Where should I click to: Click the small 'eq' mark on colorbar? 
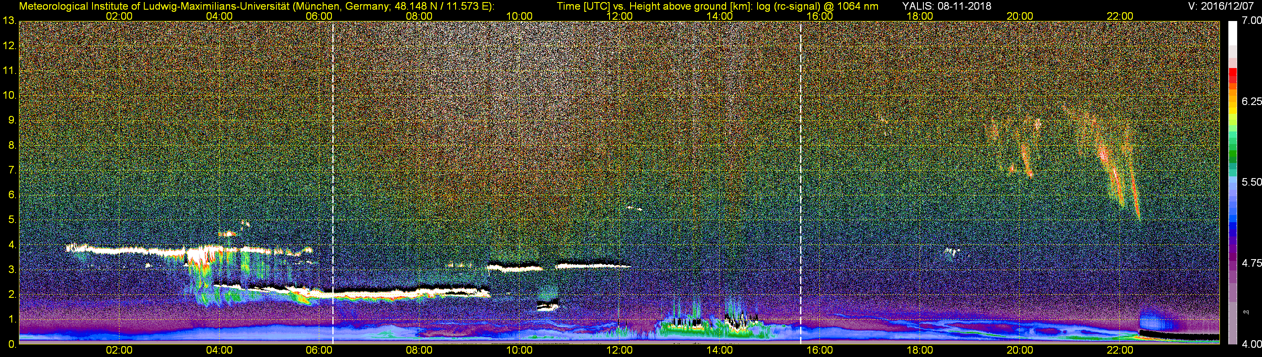pyautogui.click(x=1246, y=312)
